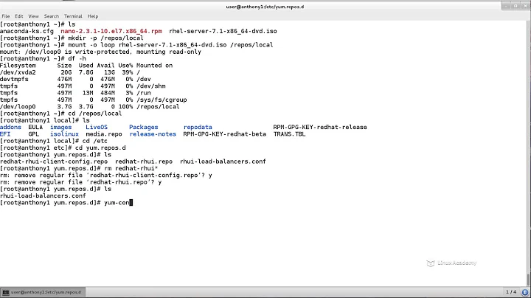
Task: Click the repodata directory name
Action: (x=198, y=128)
